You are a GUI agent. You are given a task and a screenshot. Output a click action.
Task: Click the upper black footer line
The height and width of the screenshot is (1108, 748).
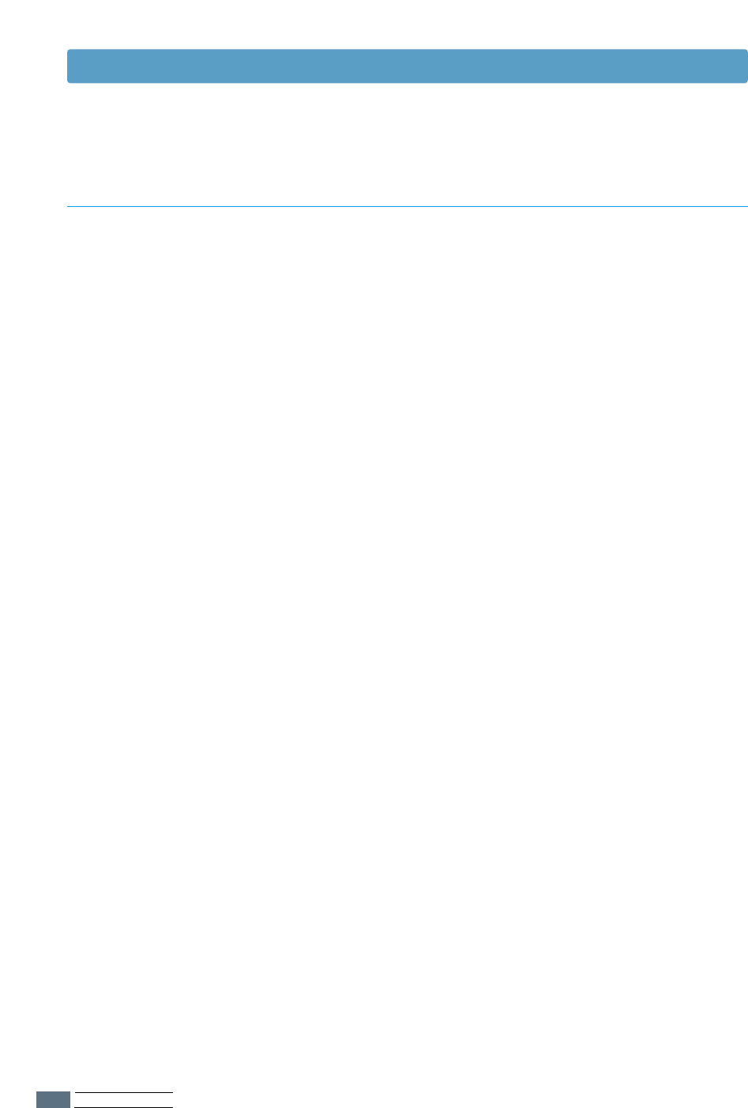[123, 1093]
